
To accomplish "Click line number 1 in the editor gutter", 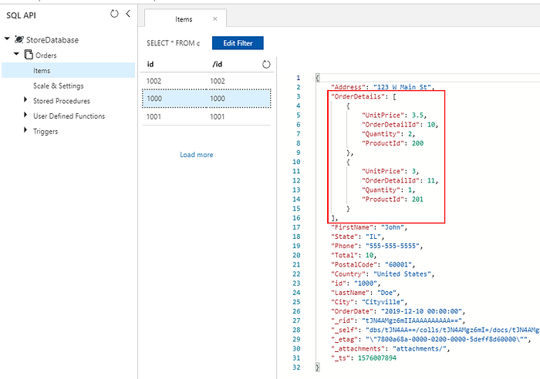I will tap(299, 78).
